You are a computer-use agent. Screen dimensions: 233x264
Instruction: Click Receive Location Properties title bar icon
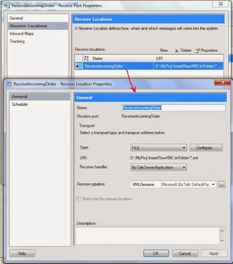9,84
